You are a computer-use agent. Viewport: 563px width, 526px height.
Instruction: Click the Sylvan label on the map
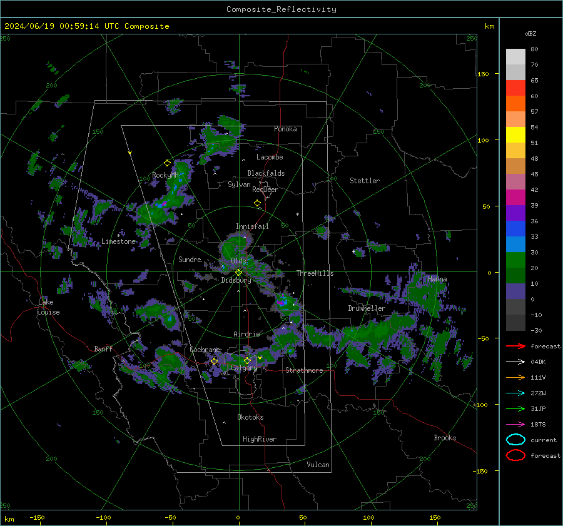tap(239, 185)
